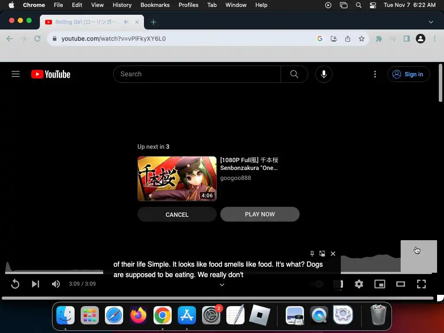Open the Apple menu
This screenshot has height=333, width=444.
11,5
